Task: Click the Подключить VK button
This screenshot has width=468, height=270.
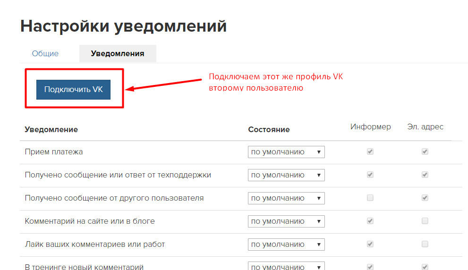Action: pos(73,90)
